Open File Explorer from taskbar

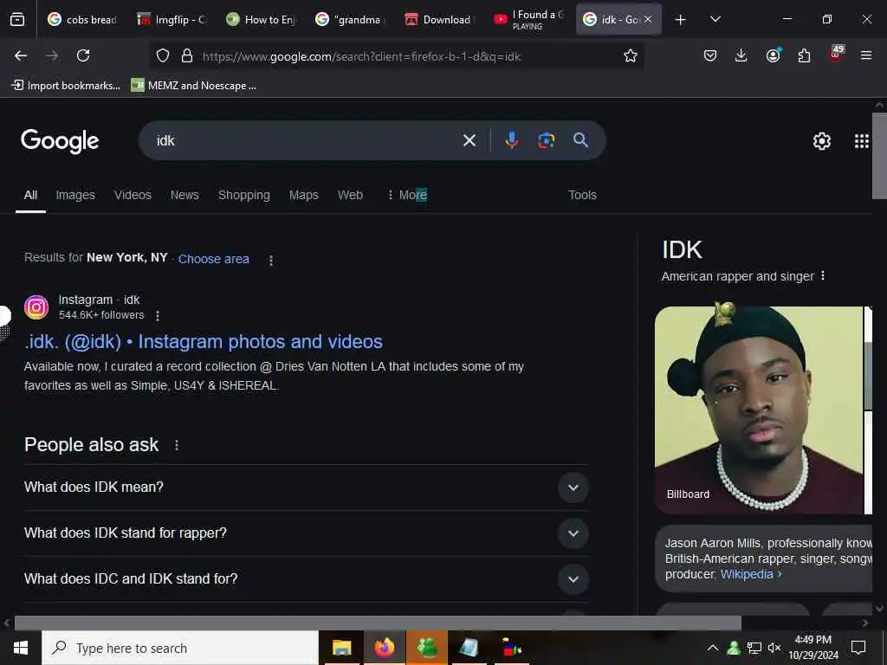coord(341,648)
